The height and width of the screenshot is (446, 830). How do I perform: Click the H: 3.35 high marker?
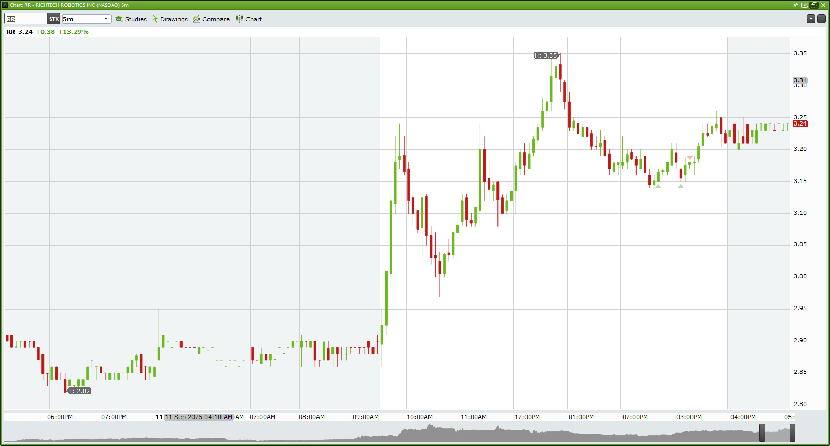coord(546,55)
